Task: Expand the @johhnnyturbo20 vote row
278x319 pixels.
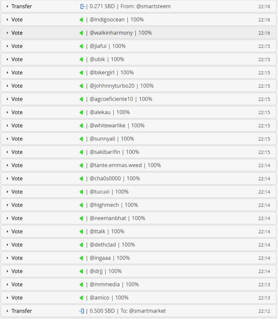Action: [x=7, y=86]
